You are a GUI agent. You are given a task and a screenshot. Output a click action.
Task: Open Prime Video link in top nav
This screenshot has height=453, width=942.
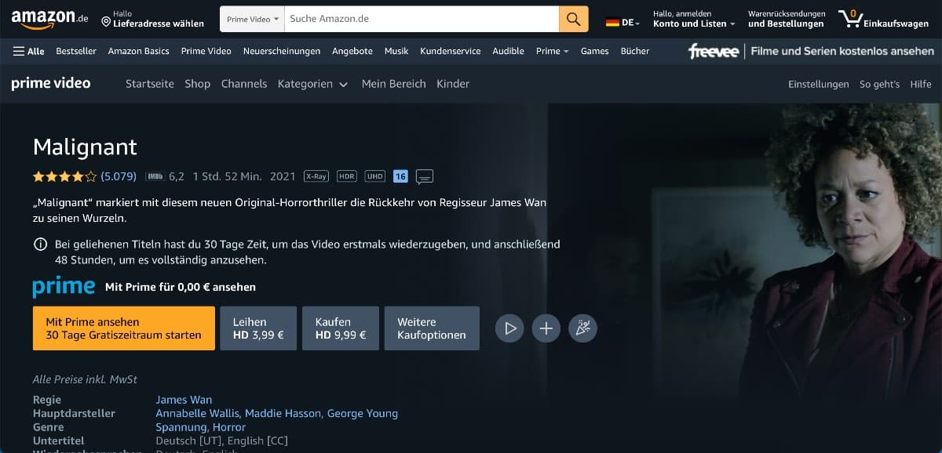[x=206, y=51]
